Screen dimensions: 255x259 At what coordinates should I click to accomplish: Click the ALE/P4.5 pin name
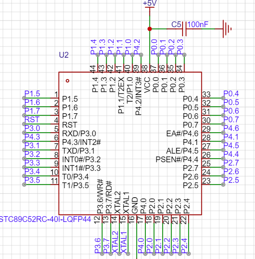[182, 151]
